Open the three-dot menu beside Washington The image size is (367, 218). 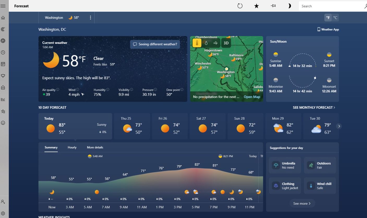(x=90, y=18)
